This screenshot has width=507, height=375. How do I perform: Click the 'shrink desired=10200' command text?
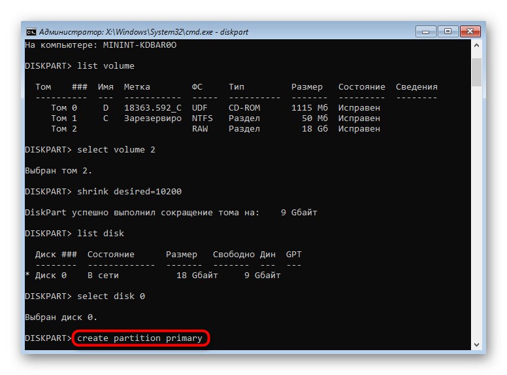129,191
